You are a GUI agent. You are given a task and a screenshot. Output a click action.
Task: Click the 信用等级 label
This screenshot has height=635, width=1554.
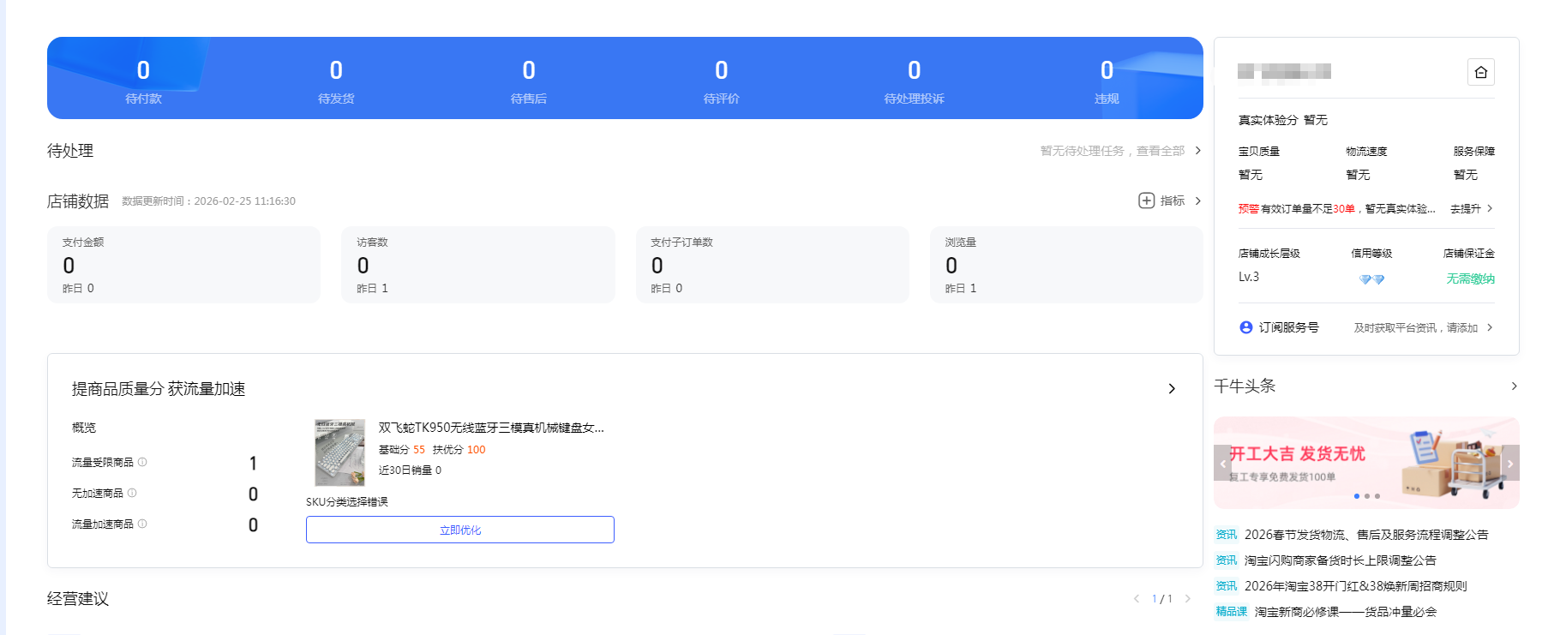click(x=1371, y=253)
